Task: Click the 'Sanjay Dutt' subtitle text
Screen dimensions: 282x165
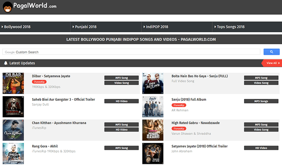Action: (x=40, y=104)
